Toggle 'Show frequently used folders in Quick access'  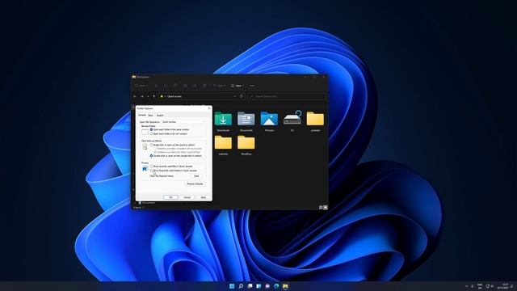[174, 171]
